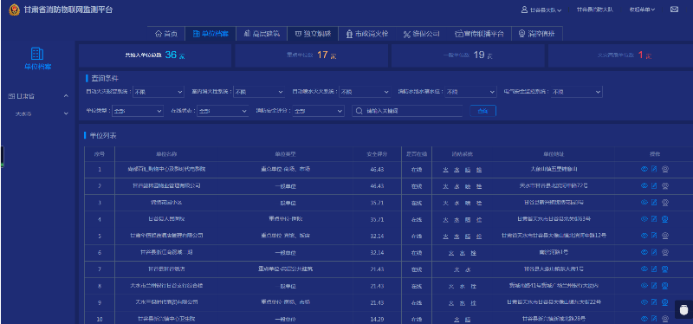
Task: Click the view eye icon for row 5
Action: pos(644,236)
